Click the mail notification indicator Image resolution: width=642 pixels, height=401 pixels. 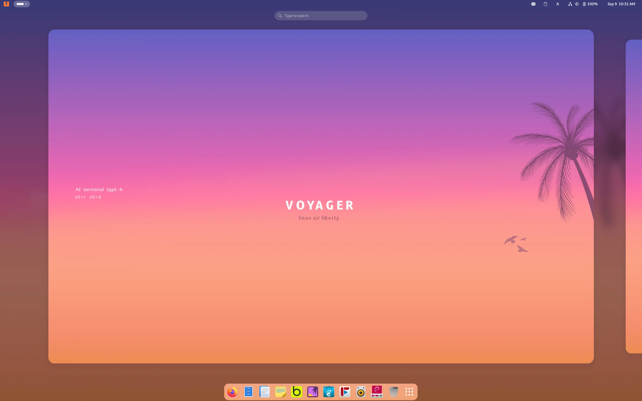(x=533, y=4)
